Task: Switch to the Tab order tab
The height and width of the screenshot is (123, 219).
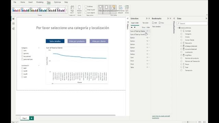Action: (145, 23)
